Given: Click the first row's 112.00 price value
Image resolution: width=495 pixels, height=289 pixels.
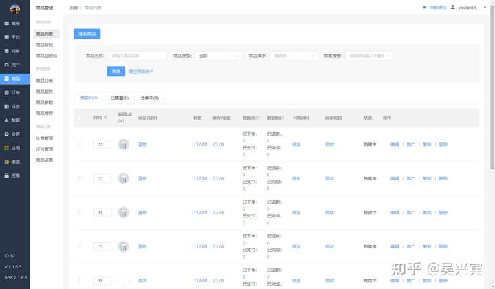Looking at the screenshot, I should tap(201, 144).
